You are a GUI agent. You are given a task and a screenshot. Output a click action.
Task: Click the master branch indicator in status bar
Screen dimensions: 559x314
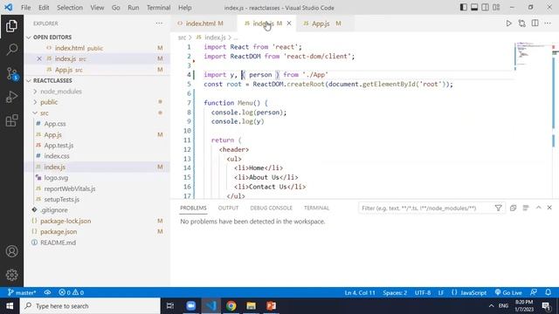click(x=22, y=293)
